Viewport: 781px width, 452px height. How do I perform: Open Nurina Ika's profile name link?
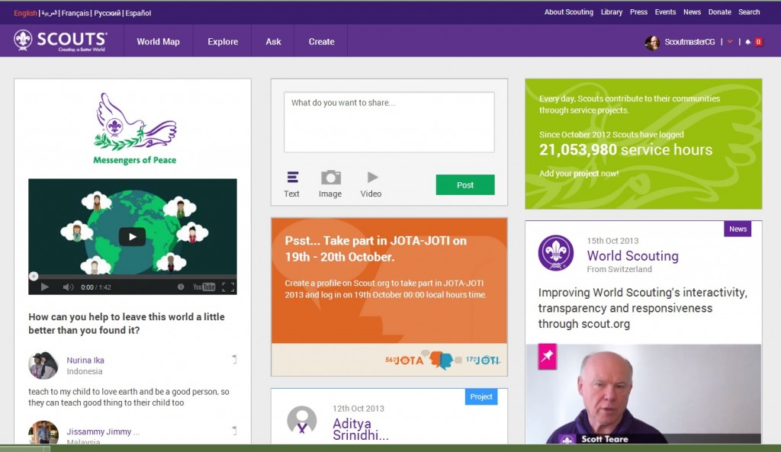click(x=85, y=360)
